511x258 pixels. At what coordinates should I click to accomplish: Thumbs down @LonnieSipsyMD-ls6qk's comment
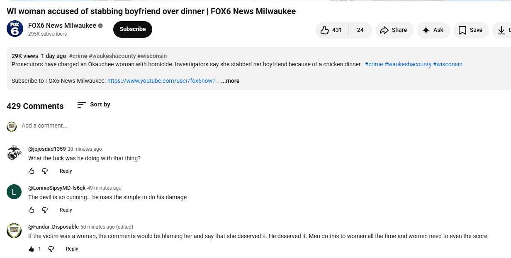point(45,210)
